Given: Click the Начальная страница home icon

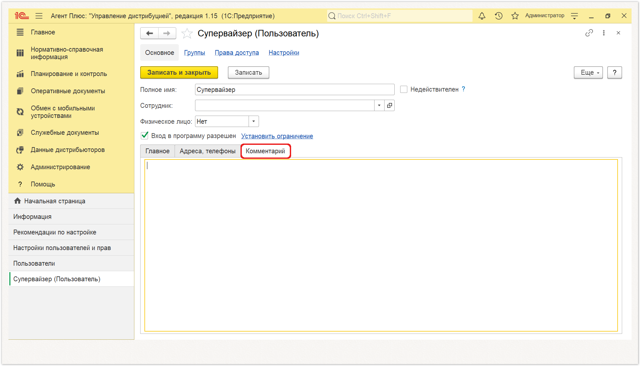Looking at the screenshot, I should coord(18,201).
